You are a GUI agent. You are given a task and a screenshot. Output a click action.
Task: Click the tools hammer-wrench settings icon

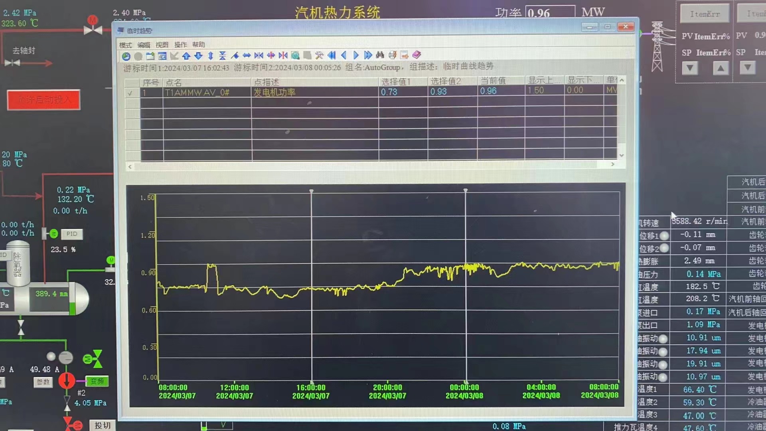click(x=319, y=55)
